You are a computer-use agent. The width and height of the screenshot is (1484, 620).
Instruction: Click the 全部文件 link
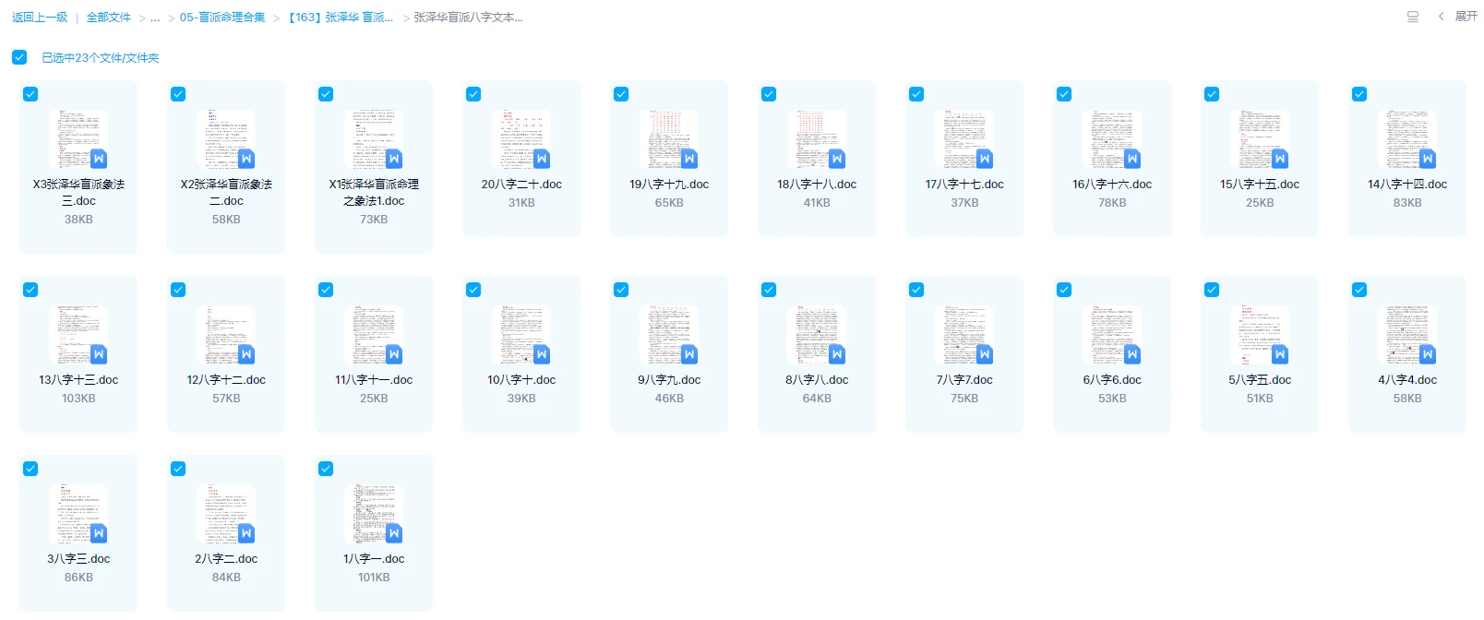(109, 18)
